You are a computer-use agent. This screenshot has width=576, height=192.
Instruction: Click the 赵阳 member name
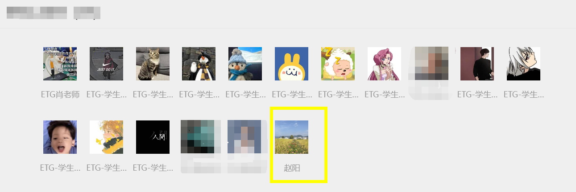tap(292, 168)
